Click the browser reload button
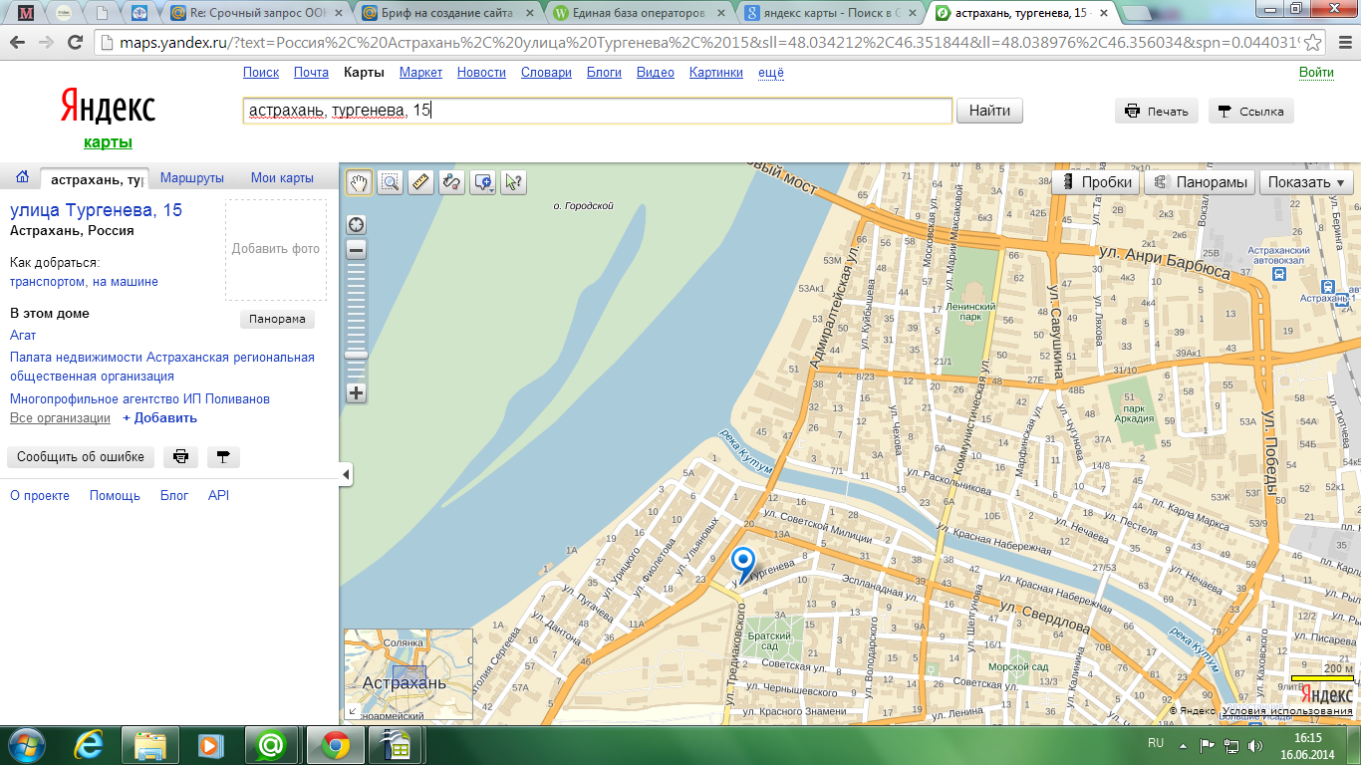1361x765 pixels. click(75, 43)
